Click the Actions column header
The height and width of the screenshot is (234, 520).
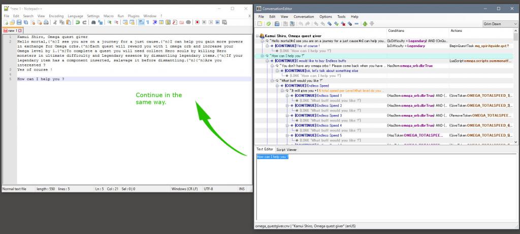pyautogui.click(x=481, y=31)
